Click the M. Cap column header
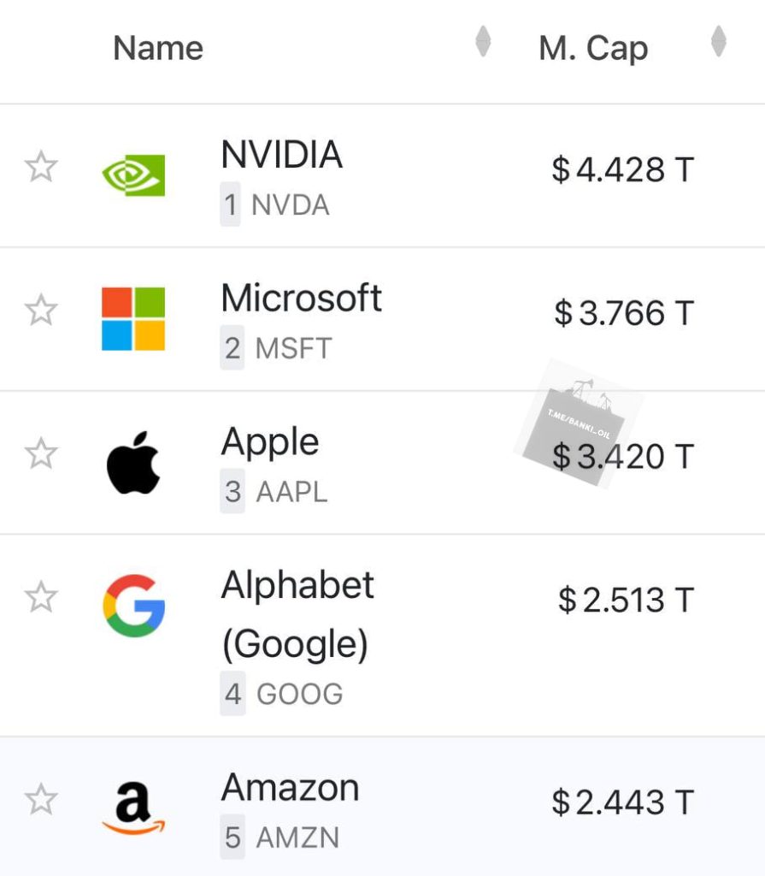The image size is (765, 876). (593, 48)
